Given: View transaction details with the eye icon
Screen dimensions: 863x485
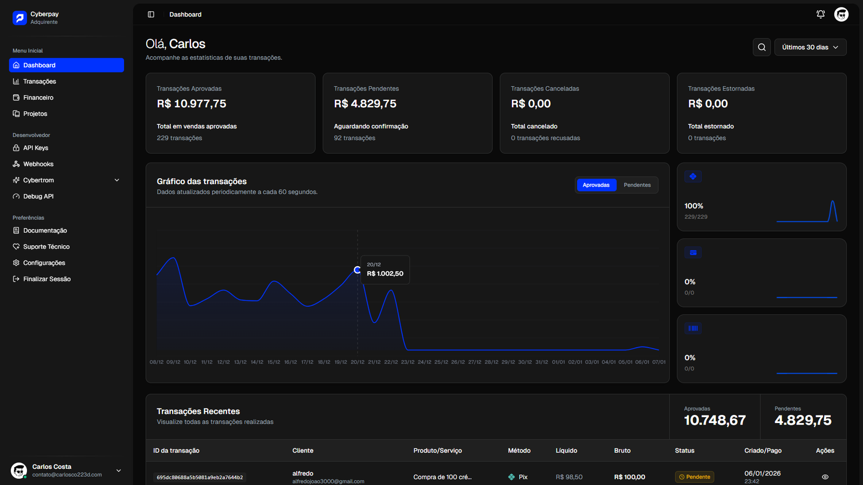Looking at the screenshot, I should click(825, 477).
